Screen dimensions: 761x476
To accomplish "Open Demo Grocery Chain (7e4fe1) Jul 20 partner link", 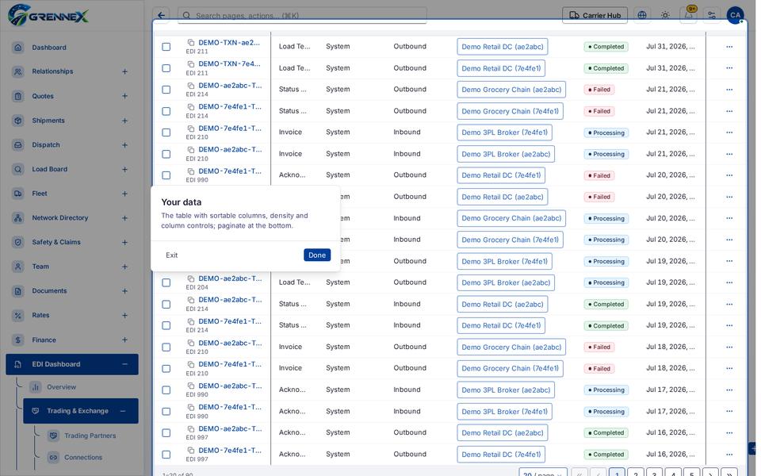I will [510, 240].
